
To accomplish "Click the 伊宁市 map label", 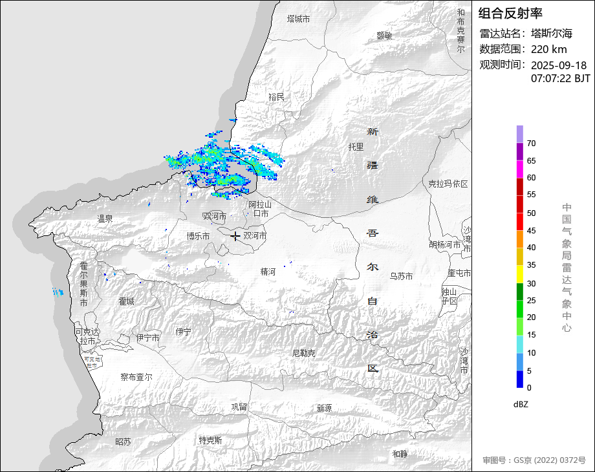I will (x=148, y=338).
